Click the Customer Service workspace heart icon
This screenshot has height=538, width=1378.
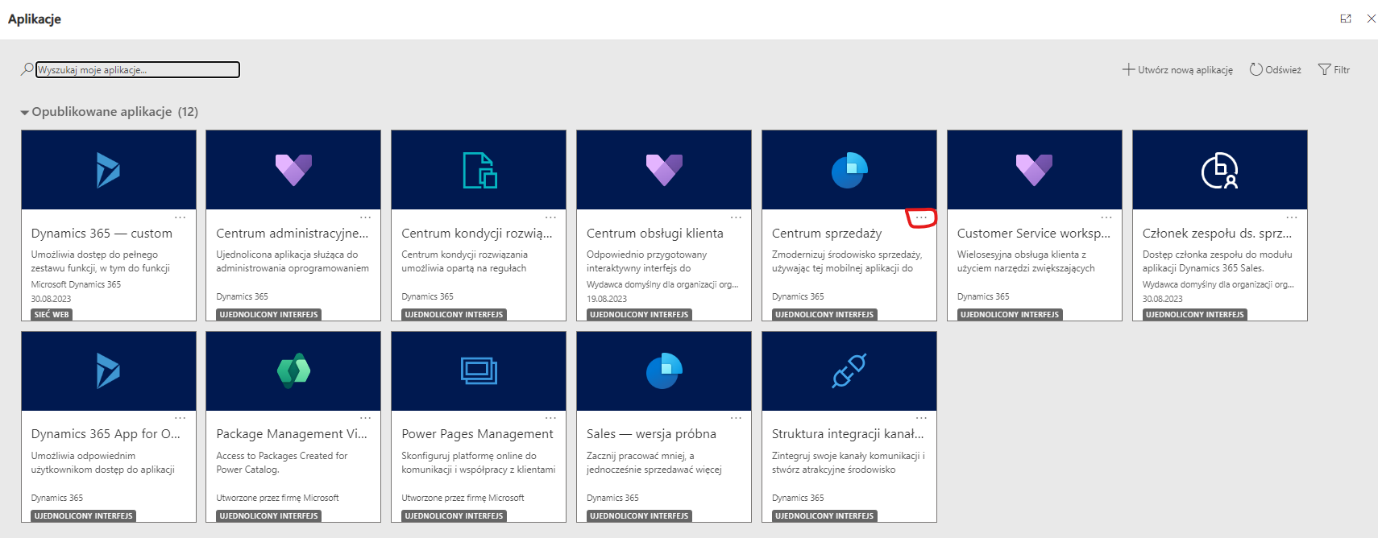click(1034, 170)
